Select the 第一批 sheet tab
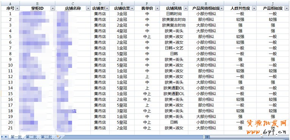 coord(16,137)
